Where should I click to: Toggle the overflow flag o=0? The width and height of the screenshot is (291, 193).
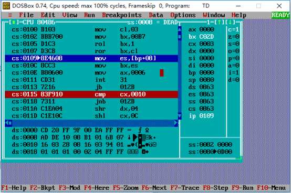(x=233, y=51)
